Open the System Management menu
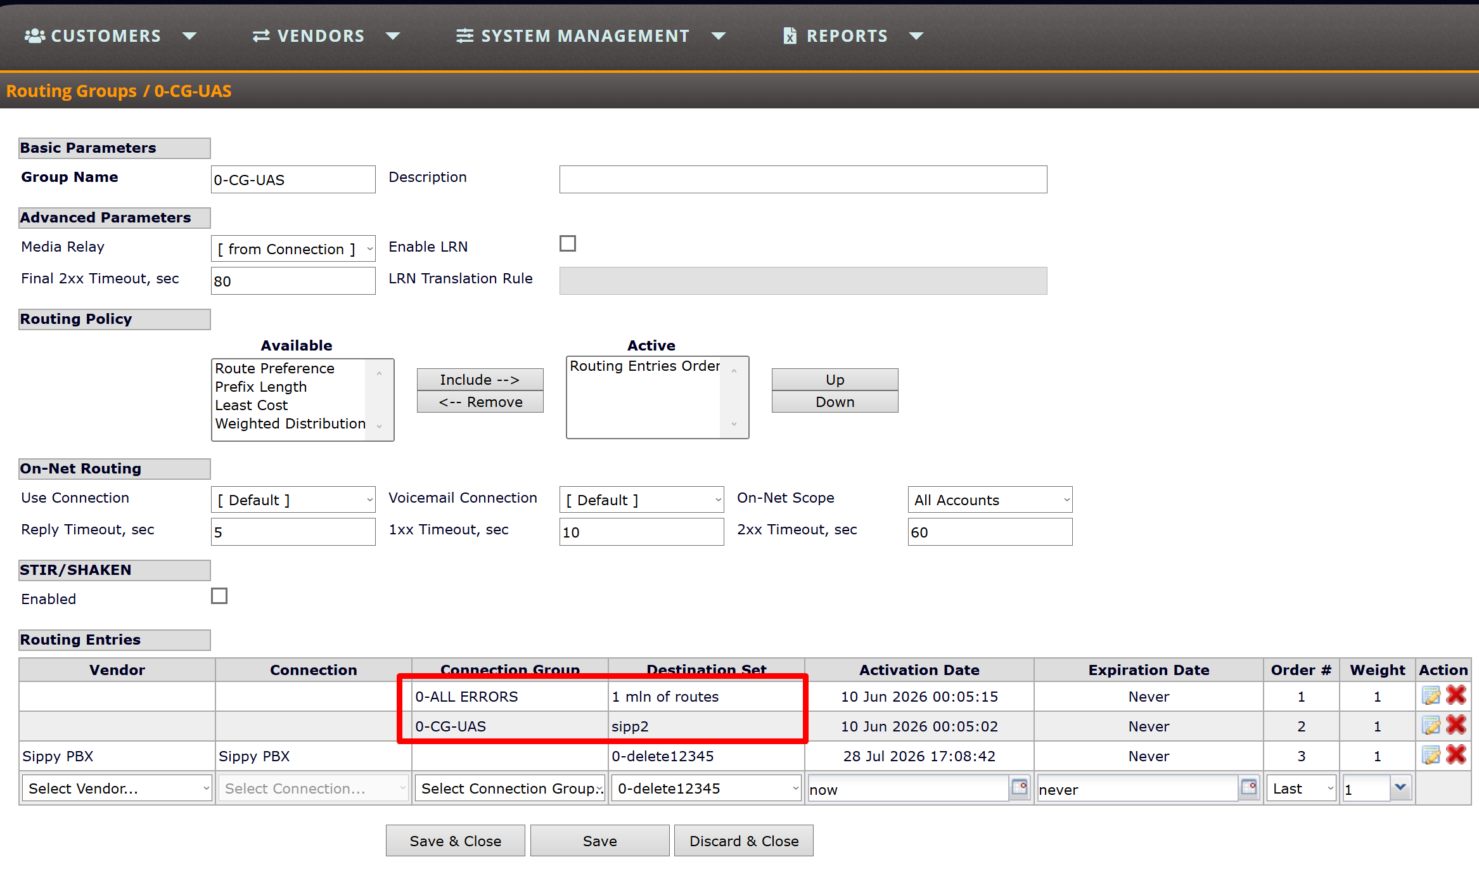The image size is (1479, 869). [x=591, y=36]
